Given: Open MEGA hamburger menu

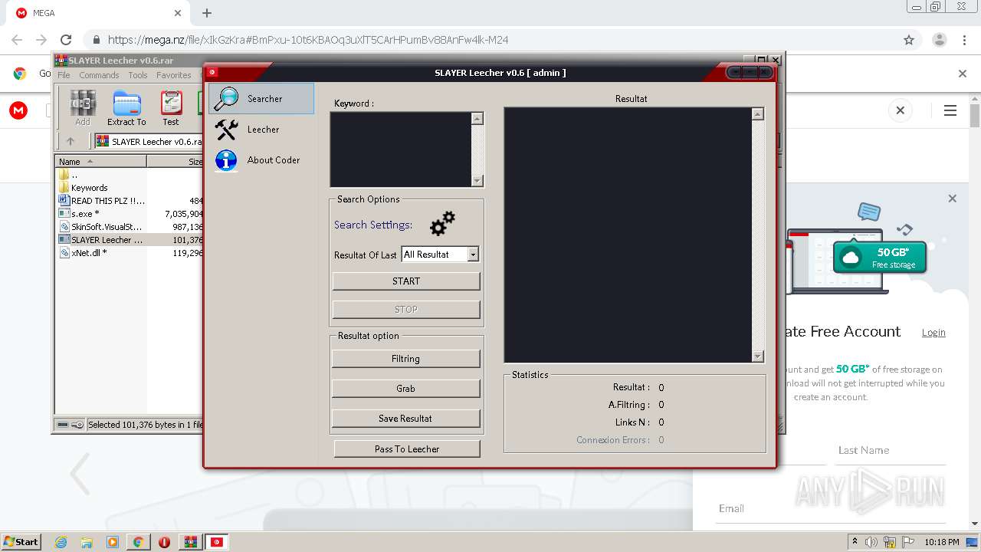Looking at the screenshot, I should click(x=950, y=110).
